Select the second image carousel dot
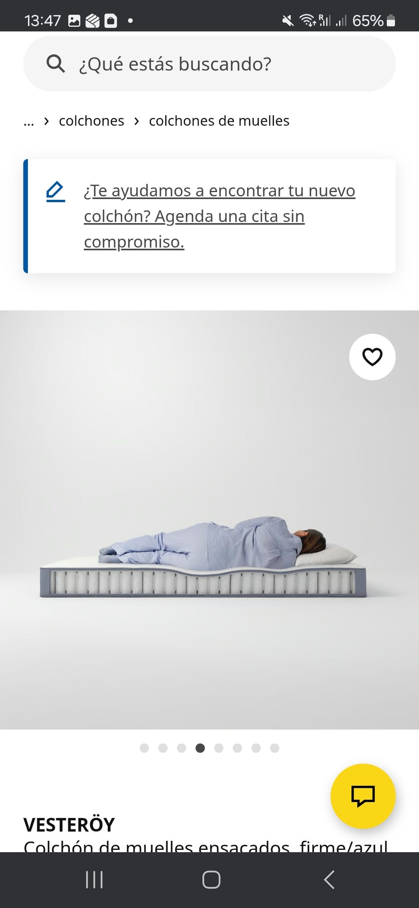 click(x=163, y=748)
